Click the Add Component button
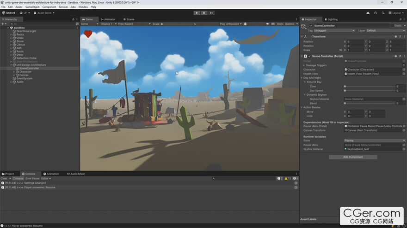Image resolution: width=407 pixels, height=228 pixels. [x=353, y=157]
